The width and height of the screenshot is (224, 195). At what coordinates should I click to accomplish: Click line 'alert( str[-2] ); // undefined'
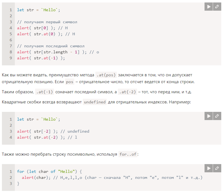click(53, 132)
